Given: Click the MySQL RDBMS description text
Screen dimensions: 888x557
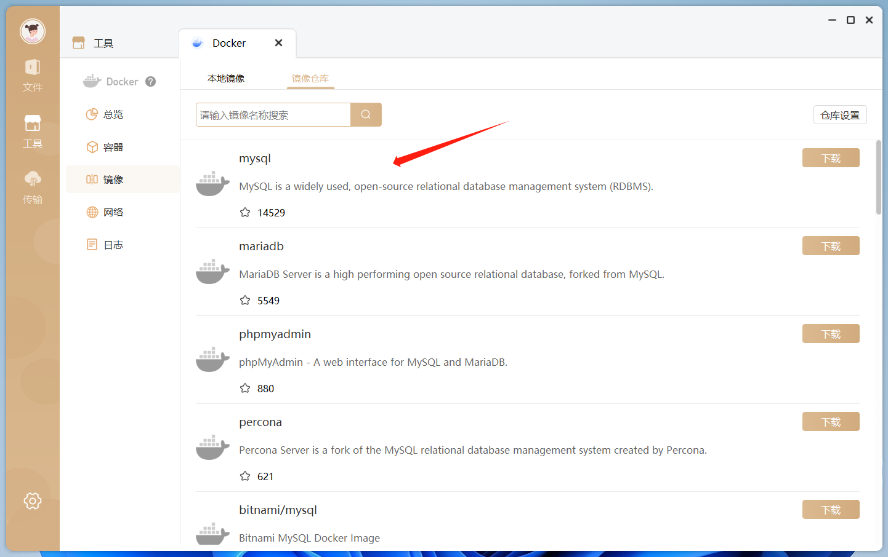Looking at the screenshot, I should click(x=446, y=186).
